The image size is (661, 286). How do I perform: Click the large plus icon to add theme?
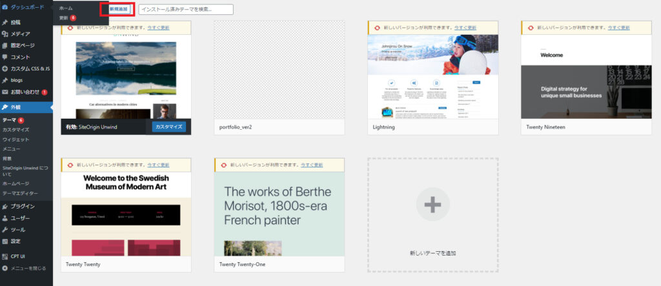[x=432, y=205]
